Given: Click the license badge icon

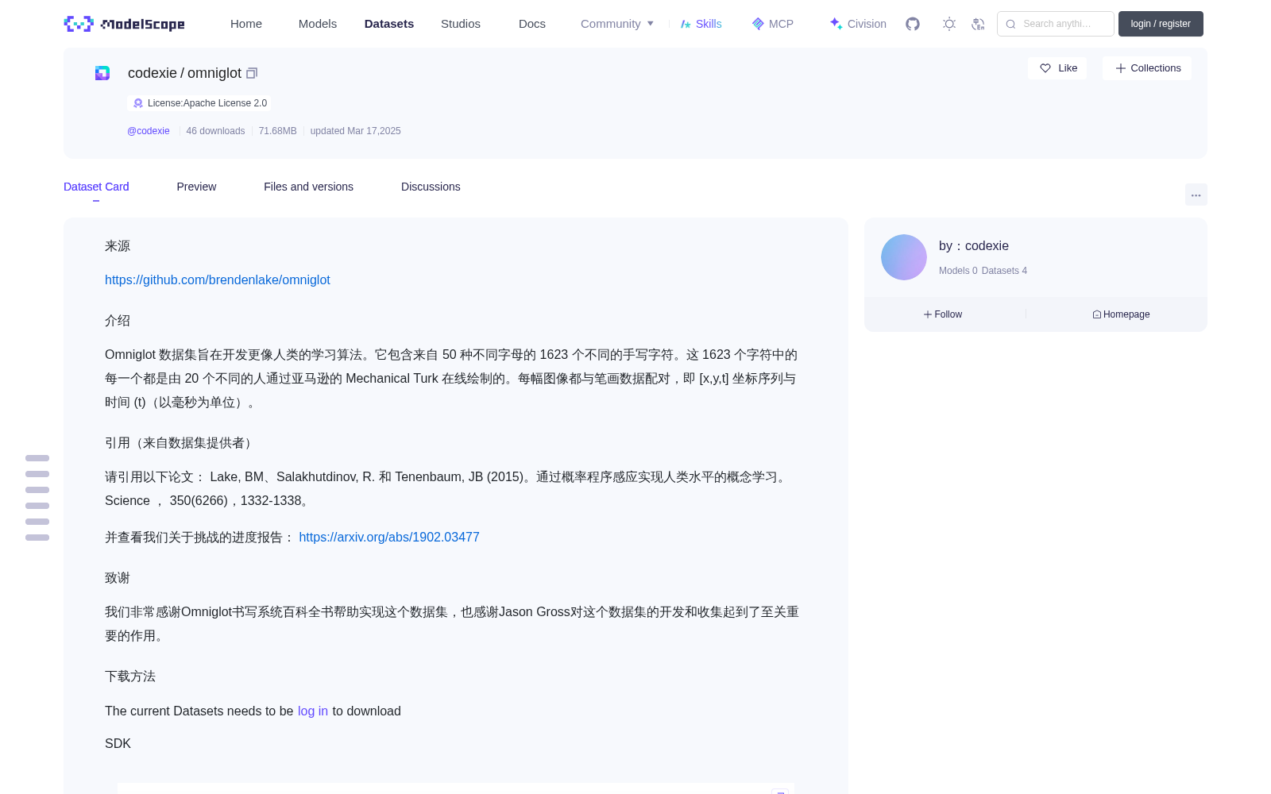Looking at the screenshot, I should [x=138, y=103].
